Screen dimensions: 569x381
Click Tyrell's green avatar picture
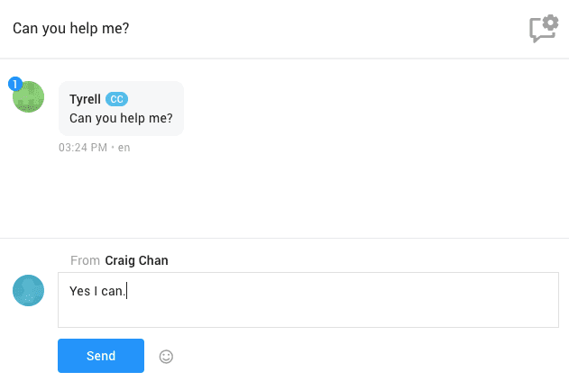click(x=29, y=97)
